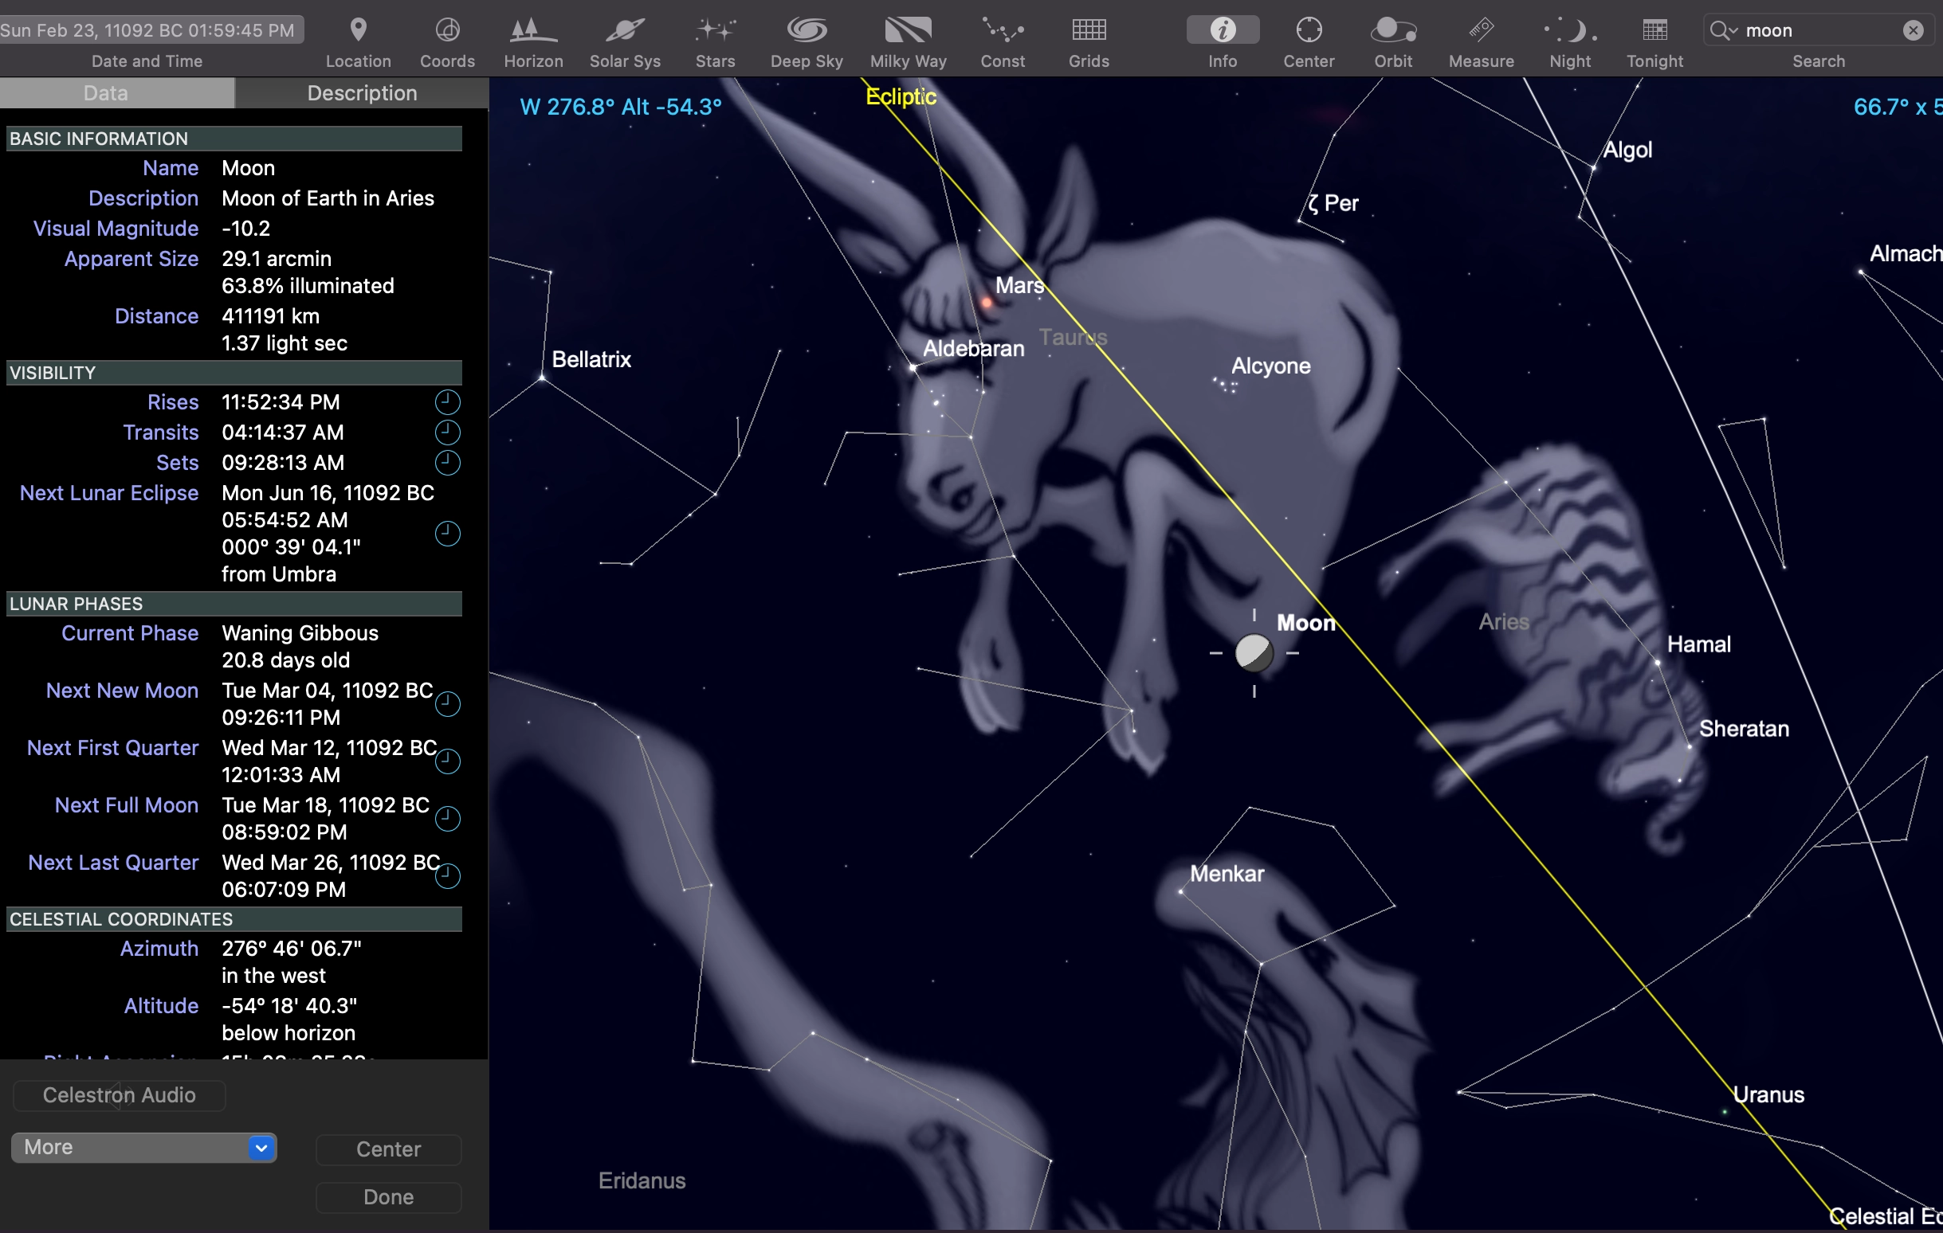This screenshot has width=1943, height=1233.
Task: Click the Celestron Audio button
Action: click(120, 1095)
